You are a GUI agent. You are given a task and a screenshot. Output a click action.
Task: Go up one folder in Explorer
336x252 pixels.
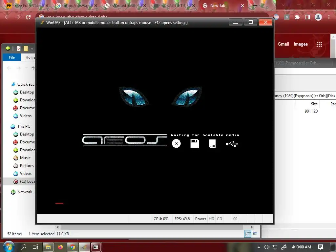[33, 68]
